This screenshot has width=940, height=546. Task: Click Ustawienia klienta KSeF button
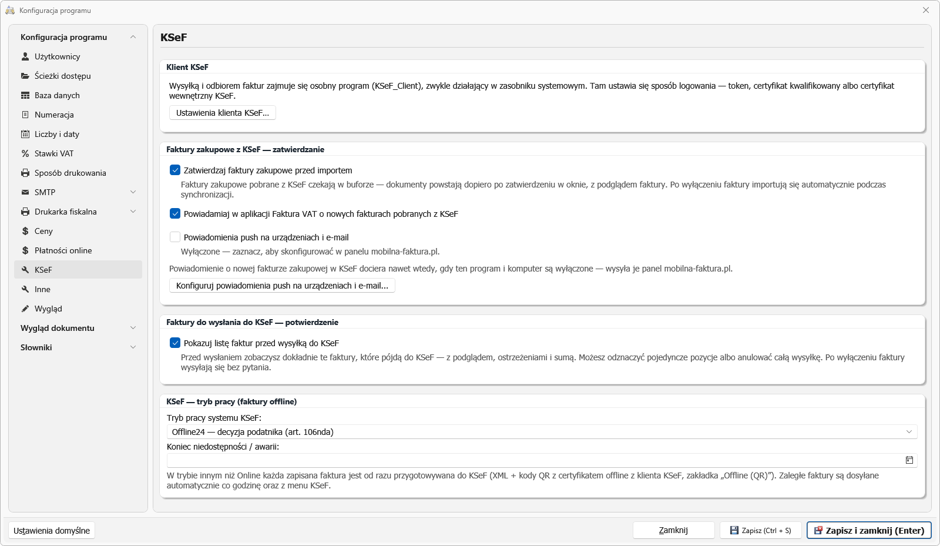click(x=223, y=113)
